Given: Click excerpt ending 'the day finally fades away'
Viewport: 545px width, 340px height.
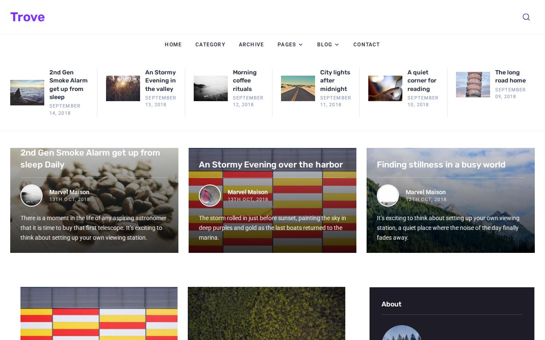Looking at the screenshot, I should (448, 228).
